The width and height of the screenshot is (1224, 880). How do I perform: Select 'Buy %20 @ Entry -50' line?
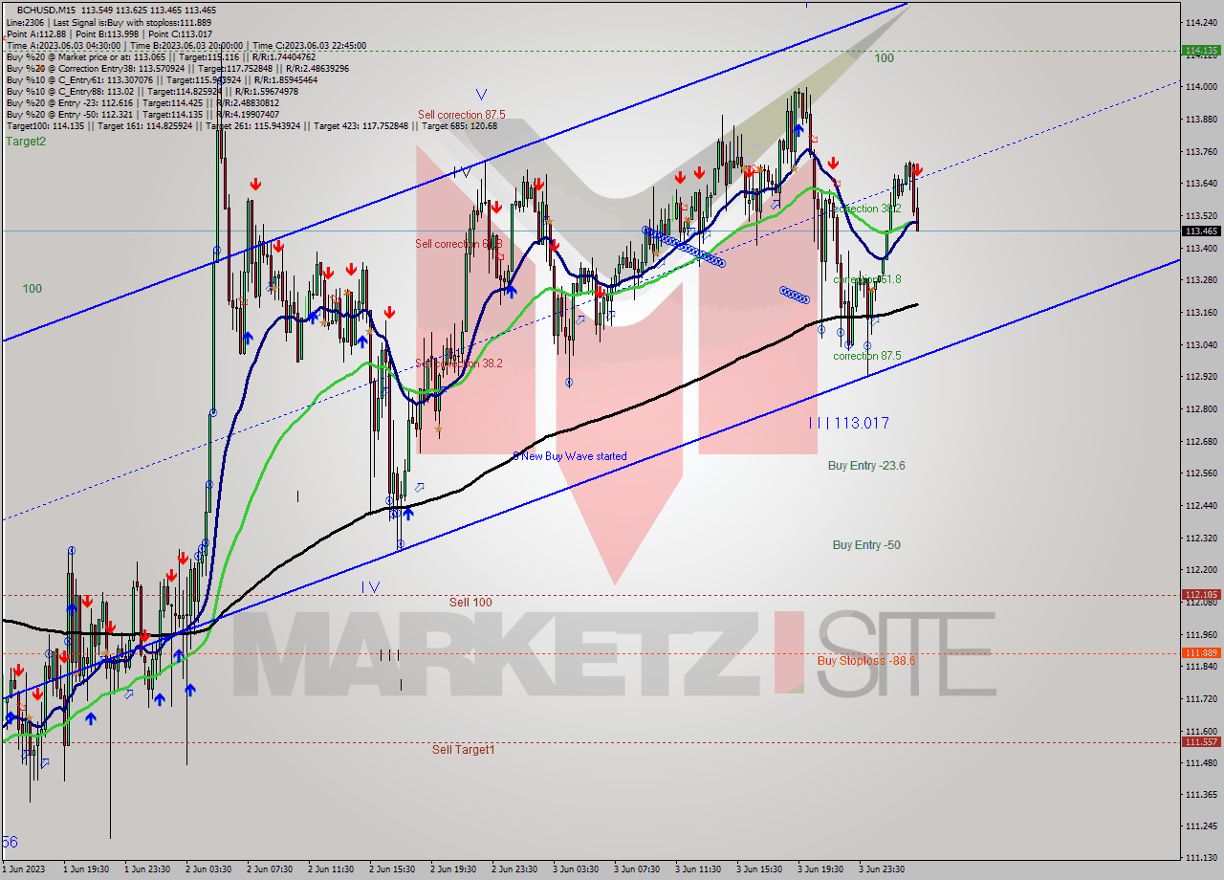coord(142,115)
